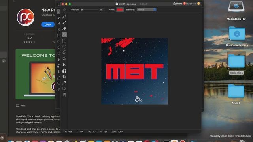The image size is (253, 142).
Task: Click the W: 757 width readout
Action: coord(92,131)
